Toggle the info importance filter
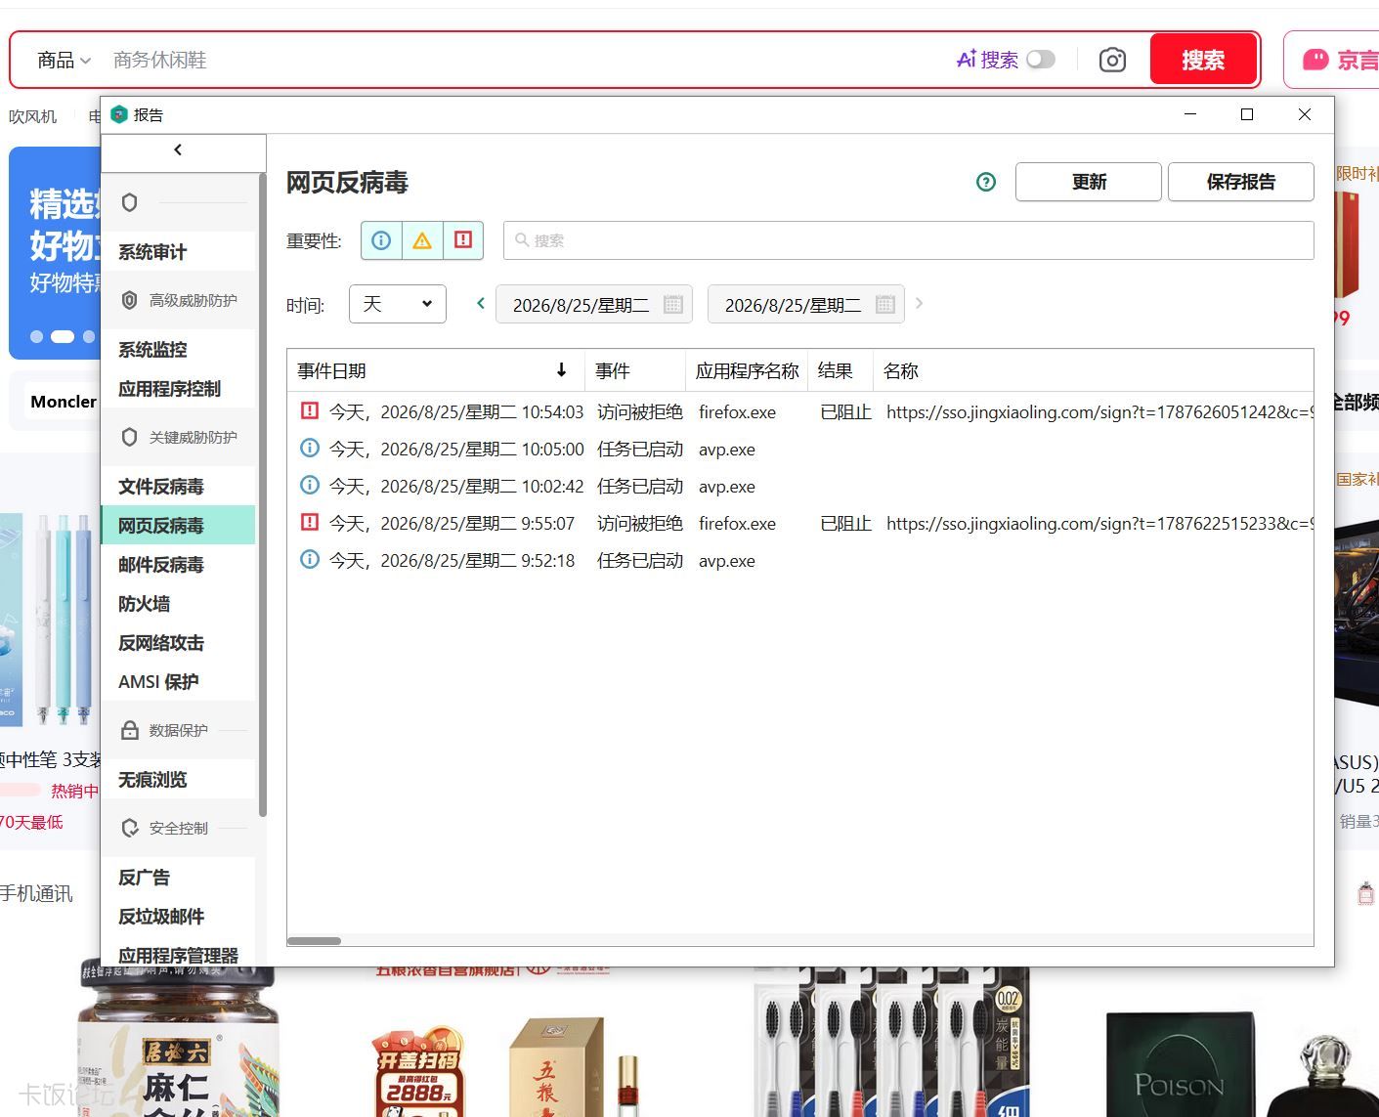 (381, 240)
